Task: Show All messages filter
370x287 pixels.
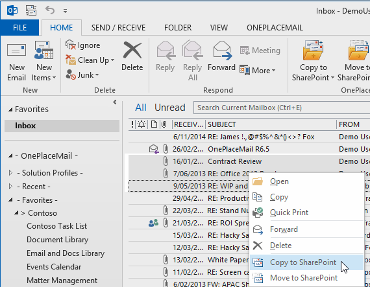Action: [141, 108]
